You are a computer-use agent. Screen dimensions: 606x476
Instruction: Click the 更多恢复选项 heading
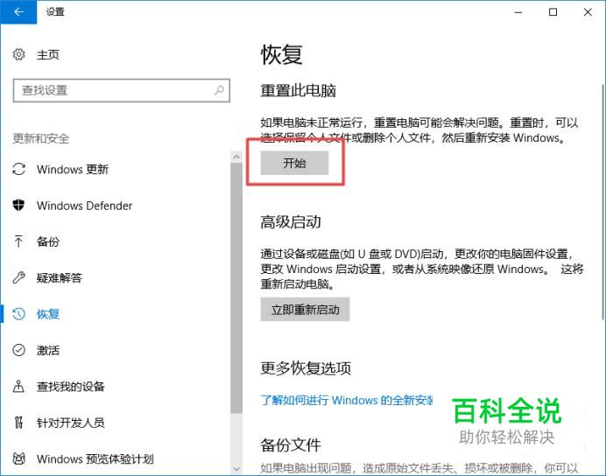pyautogui.click(x=306, y=367)
